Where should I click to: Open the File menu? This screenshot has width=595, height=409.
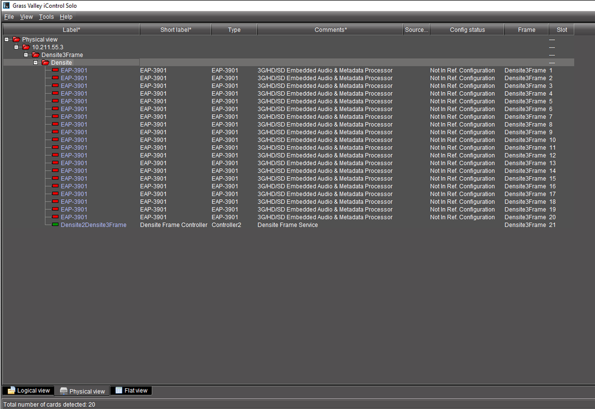(9, 17)
